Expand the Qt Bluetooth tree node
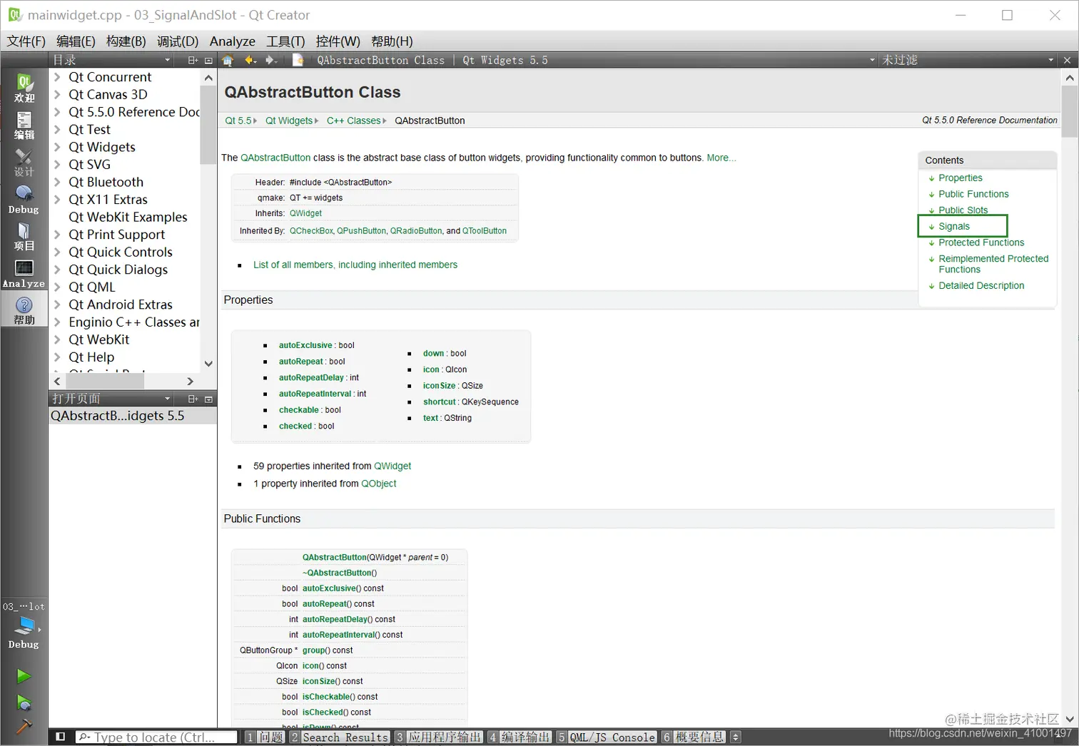Screen dimensions: 1079x746 [57, 182]
